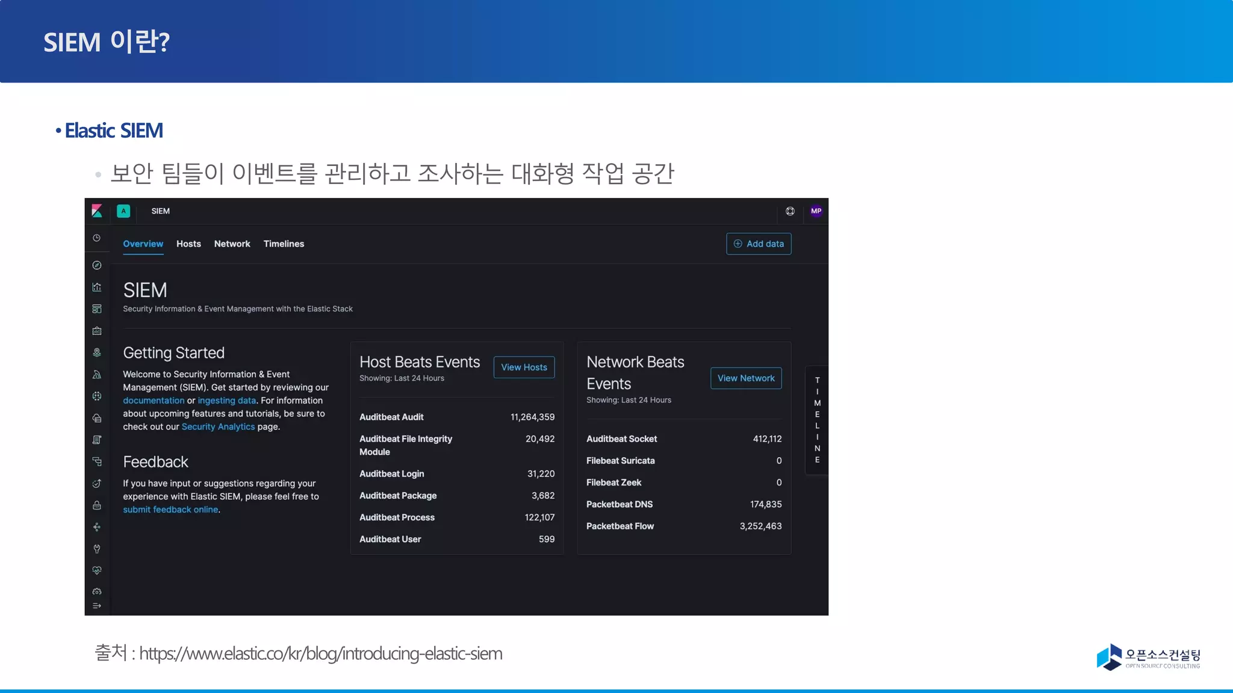1233x693 pixels.
Task: Click the Add data button
Action: click(x=759, y=244)
